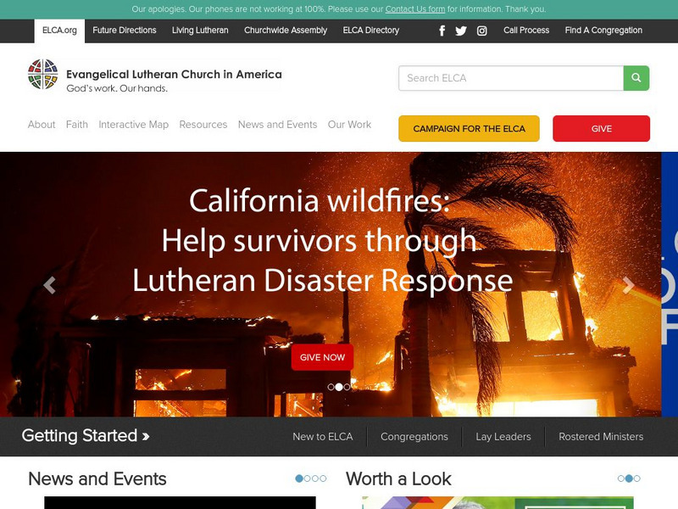Screen dimensions: 678x509
Task: Select third News and Events pager dot
Action: 314,478
